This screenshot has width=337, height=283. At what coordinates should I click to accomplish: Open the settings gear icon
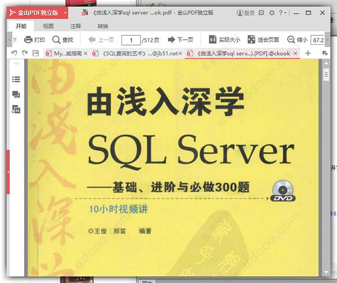[272, 13]
